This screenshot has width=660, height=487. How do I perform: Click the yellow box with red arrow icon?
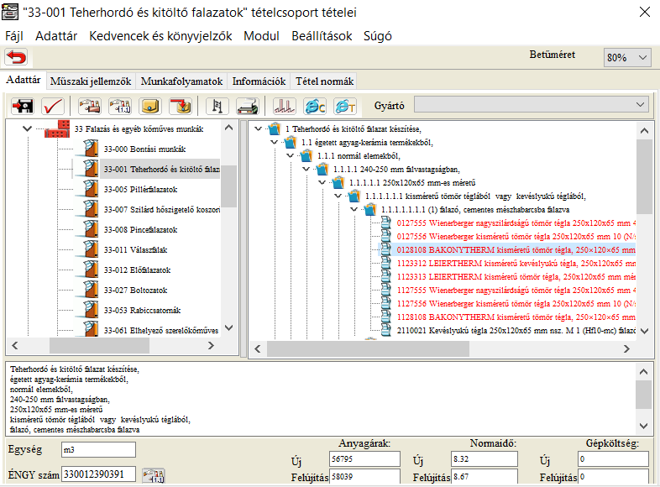181,106
